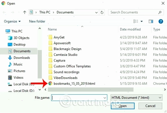Expand the address bar history dropdown

click(x=96, y=13)
